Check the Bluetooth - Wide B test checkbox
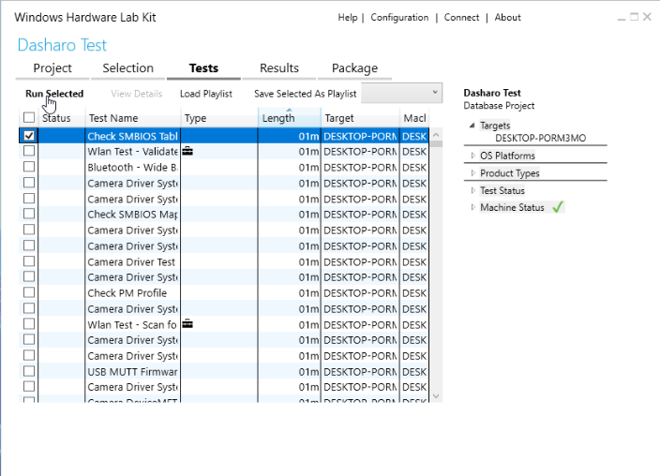This screenshot has width=660, height=476. point(29,167)
